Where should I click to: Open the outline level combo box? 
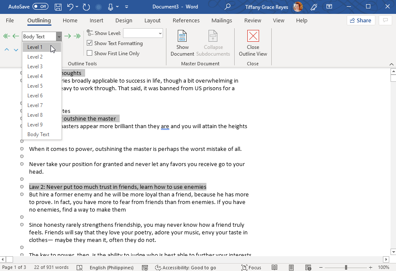coord(41,36)
